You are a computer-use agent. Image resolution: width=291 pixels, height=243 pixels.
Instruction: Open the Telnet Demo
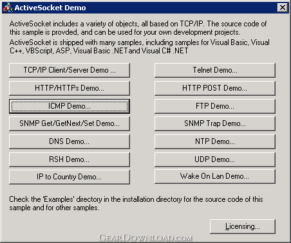point(215,70)
